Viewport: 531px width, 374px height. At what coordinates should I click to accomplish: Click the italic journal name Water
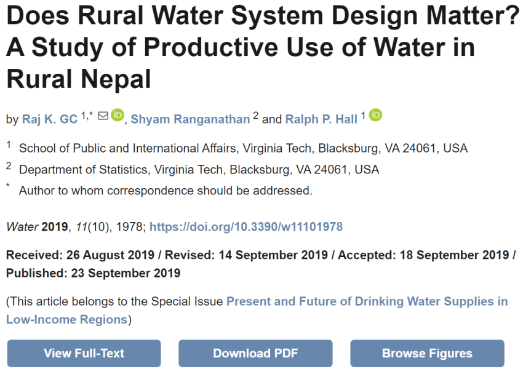tap(22, 227)
